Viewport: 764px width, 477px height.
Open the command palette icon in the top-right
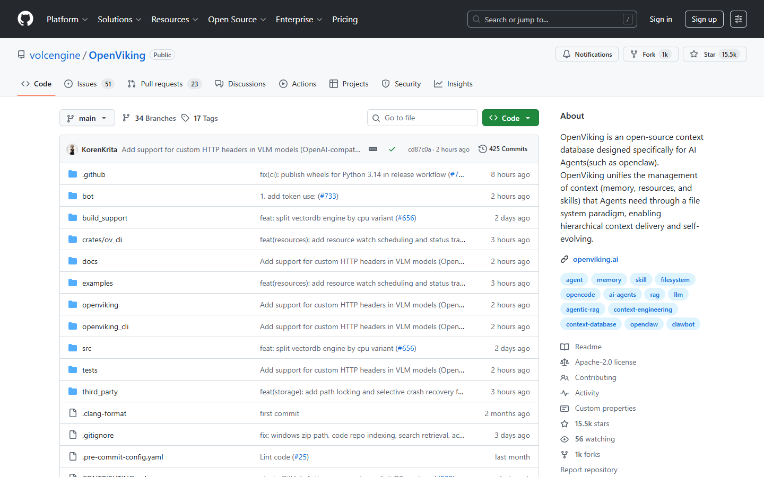point(738,19)
